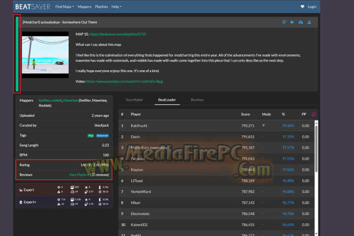
Task: Open the Help dropdown menu
Action: click(116, 7)
